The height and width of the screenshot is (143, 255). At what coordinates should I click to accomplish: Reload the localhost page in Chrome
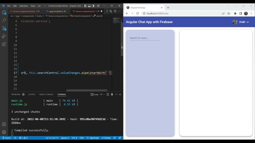137,14
